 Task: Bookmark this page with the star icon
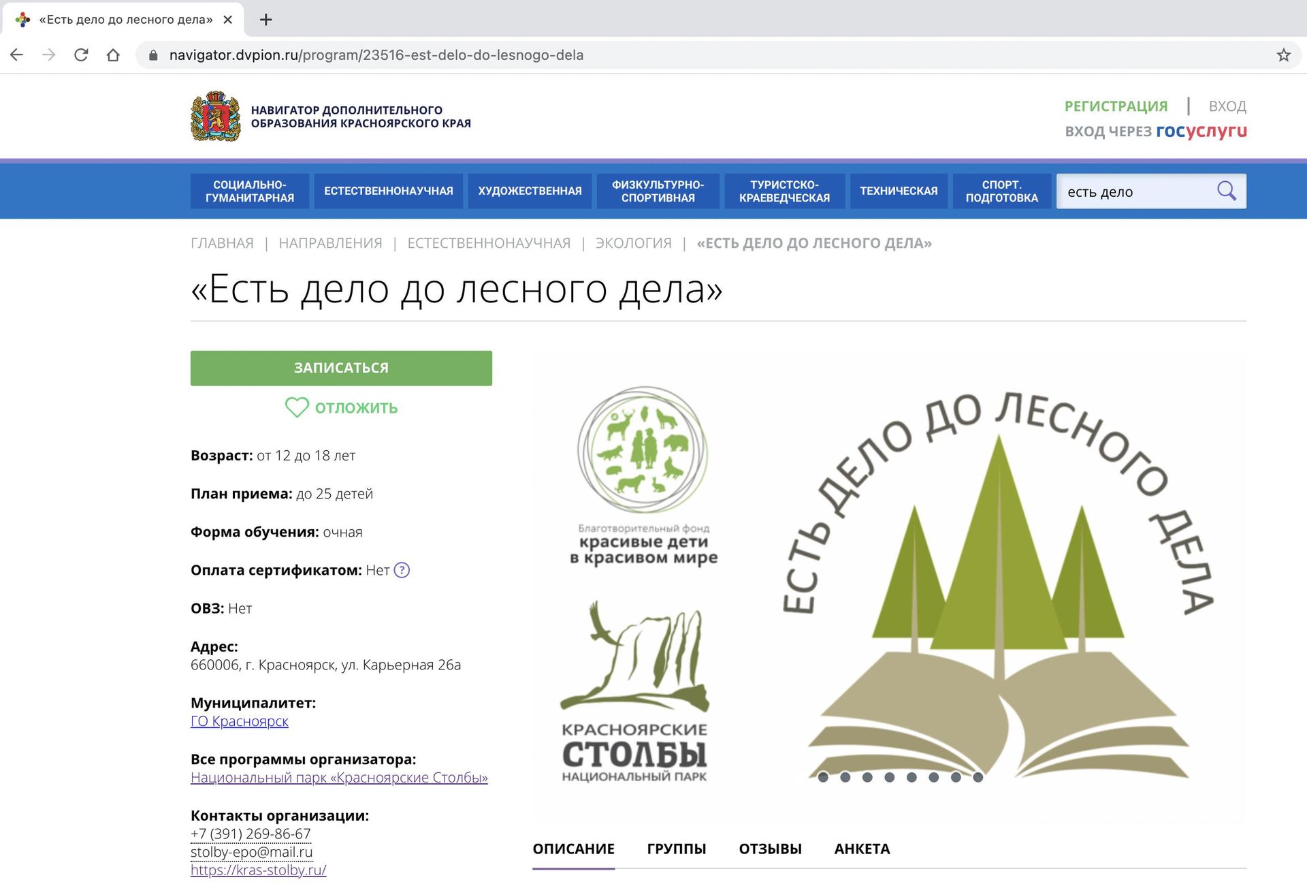click(x=1283, y=55)
